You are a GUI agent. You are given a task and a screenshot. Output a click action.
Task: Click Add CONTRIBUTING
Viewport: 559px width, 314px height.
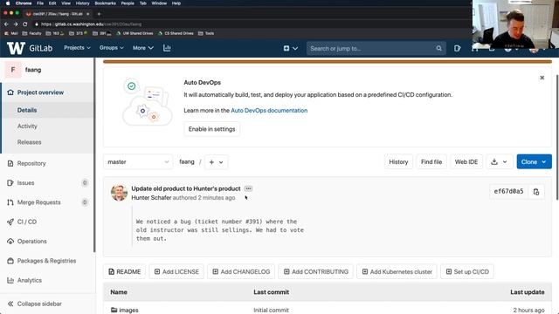[x=315, y=271]
